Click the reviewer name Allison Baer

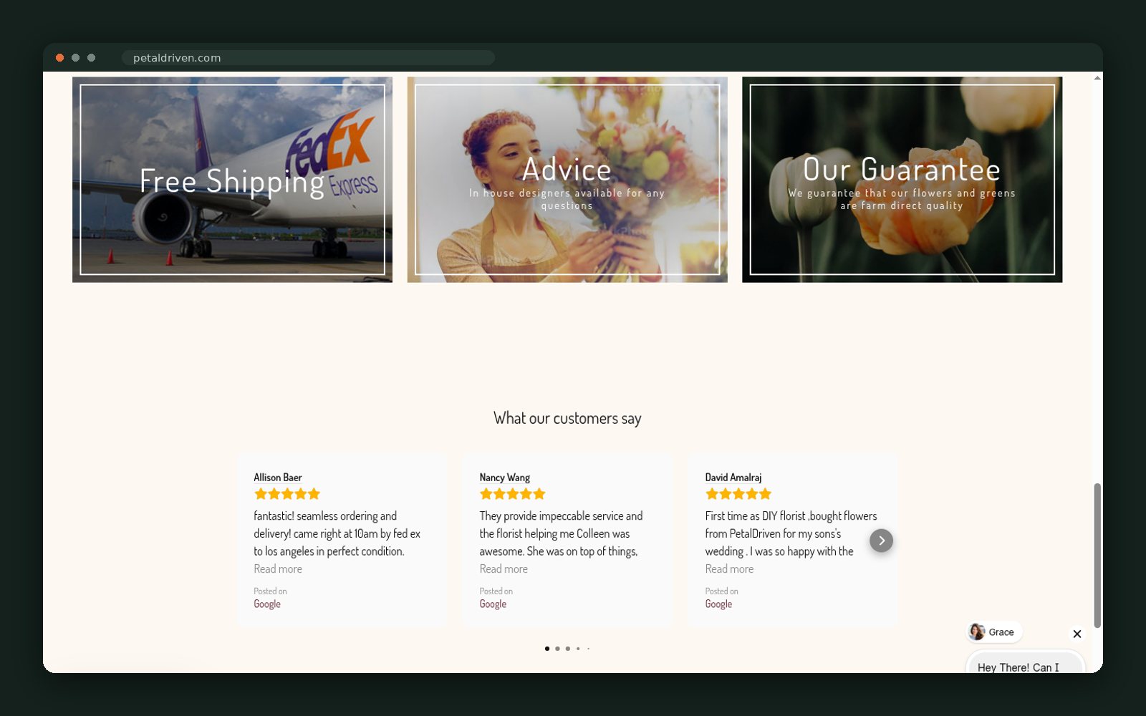[x=278, y=477]
